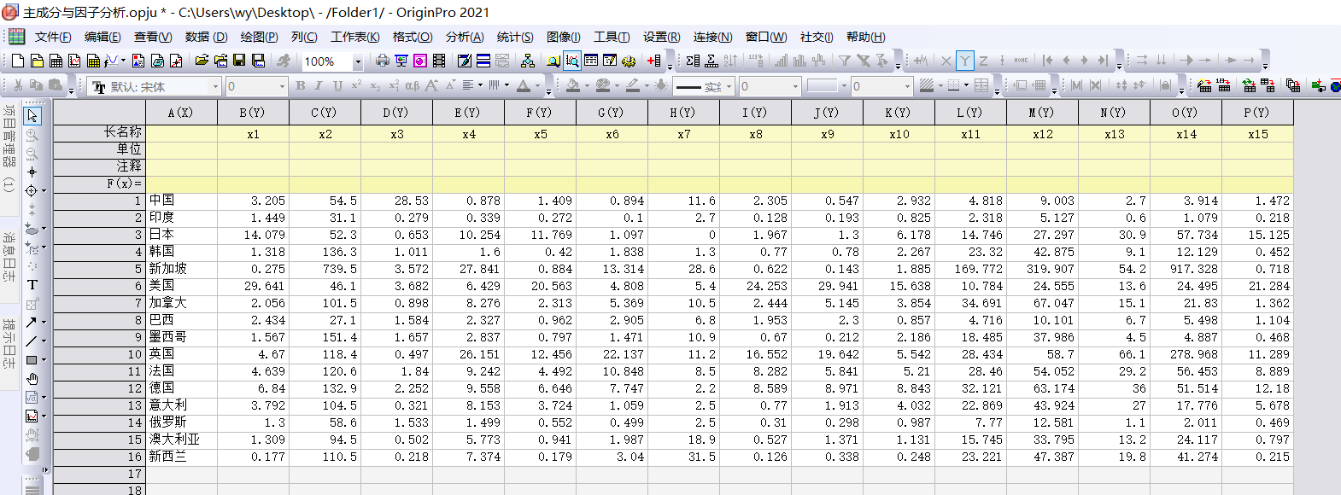The width and height of the screenshot is (1341, 495).
Task: Open the 100% zoom level dropdown
Action: click(x=358, y=61)
